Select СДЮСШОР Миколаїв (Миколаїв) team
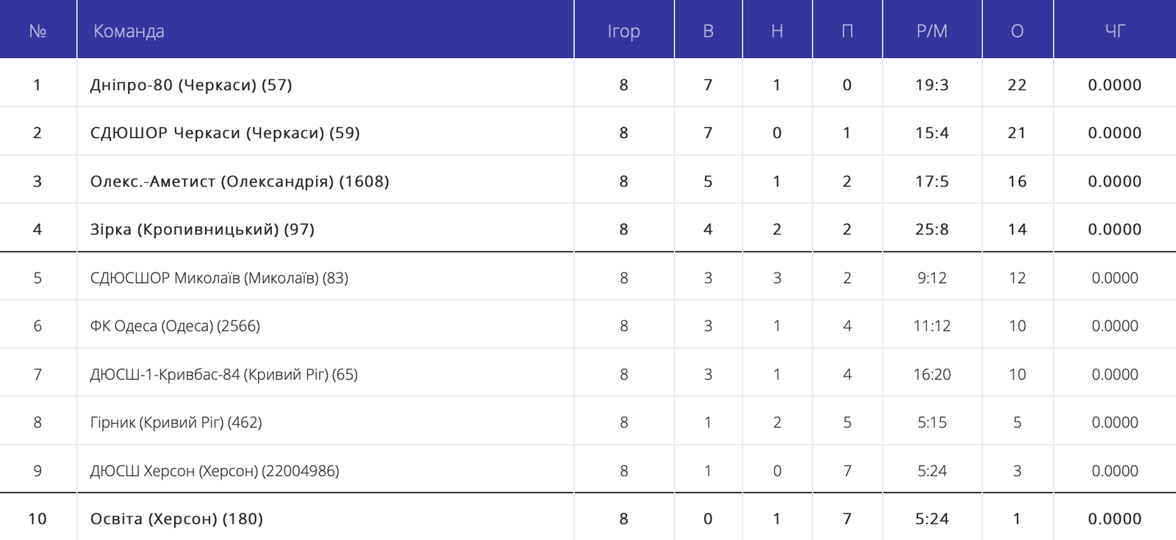Image resolution: width=1176 pixels, height=540 pixels. click(219, 278)
